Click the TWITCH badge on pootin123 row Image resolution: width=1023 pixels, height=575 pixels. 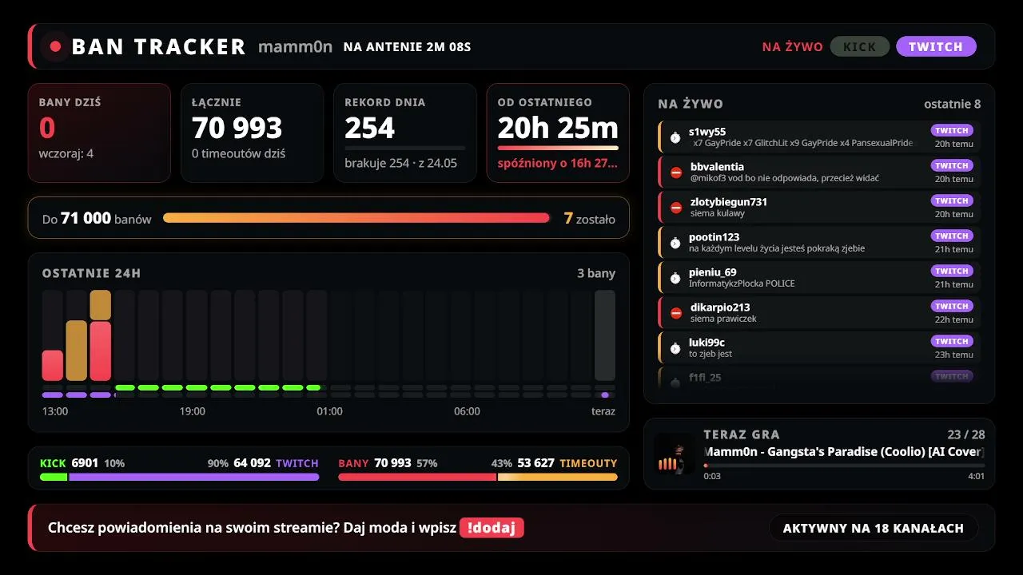[x=952, y=236]
